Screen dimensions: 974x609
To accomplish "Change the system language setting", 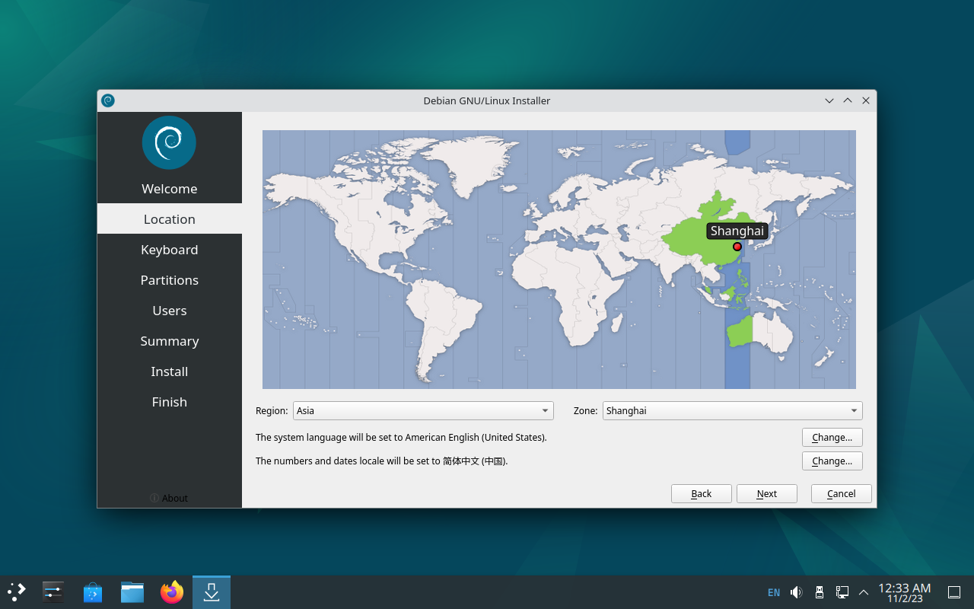I will [832, 438].
